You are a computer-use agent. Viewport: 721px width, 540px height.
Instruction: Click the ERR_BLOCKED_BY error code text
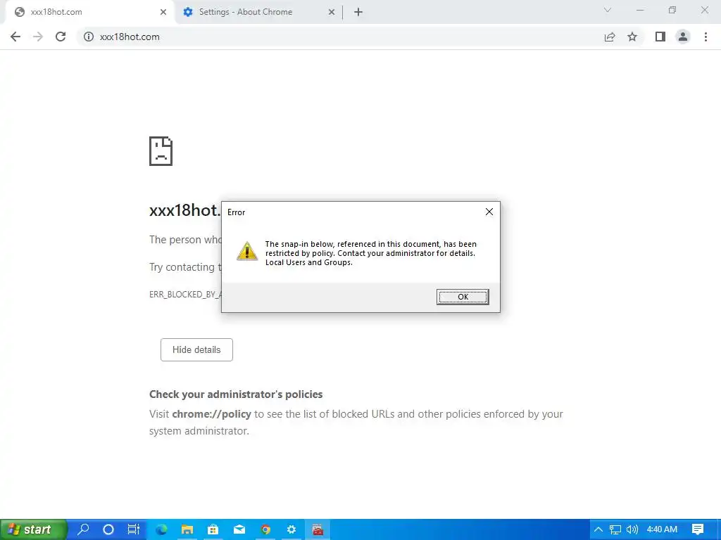point(185,295)
